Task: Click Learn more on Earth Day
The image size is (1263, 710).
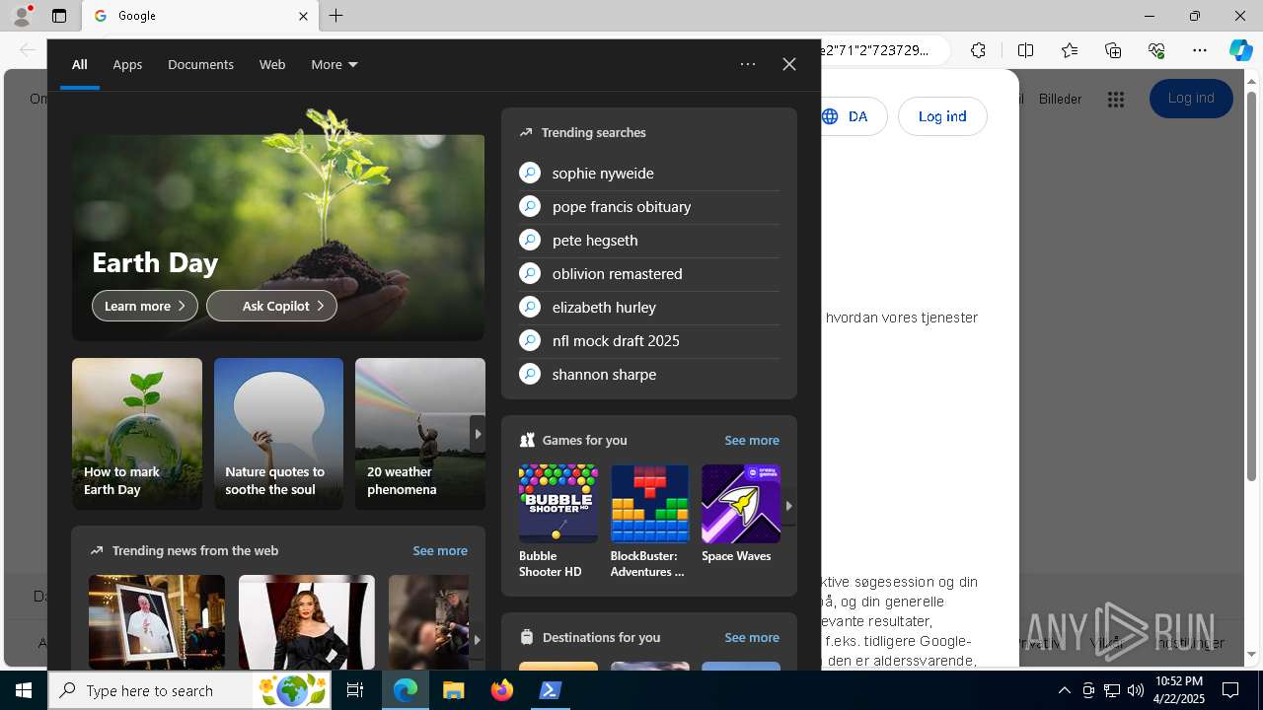Action: pyautogui.click(x=145, y=306)
